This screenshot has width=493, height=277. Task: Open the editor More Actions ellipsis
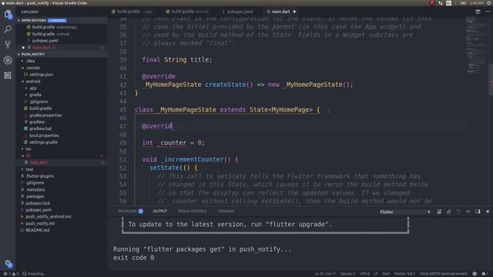point(488,12)
